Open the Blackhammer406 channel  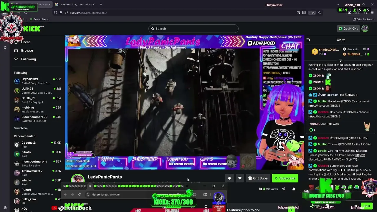click(x=37, y=119)
